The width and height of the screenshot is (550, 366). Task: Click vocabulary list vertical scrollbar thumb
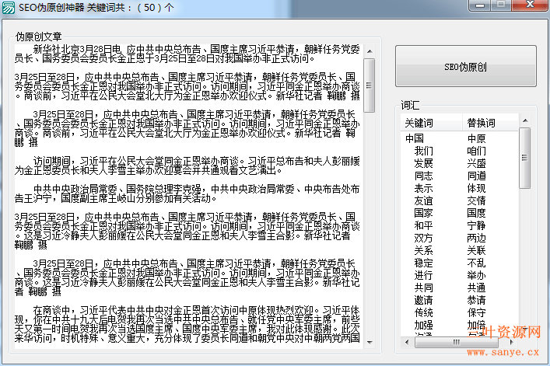pos(525,158)
